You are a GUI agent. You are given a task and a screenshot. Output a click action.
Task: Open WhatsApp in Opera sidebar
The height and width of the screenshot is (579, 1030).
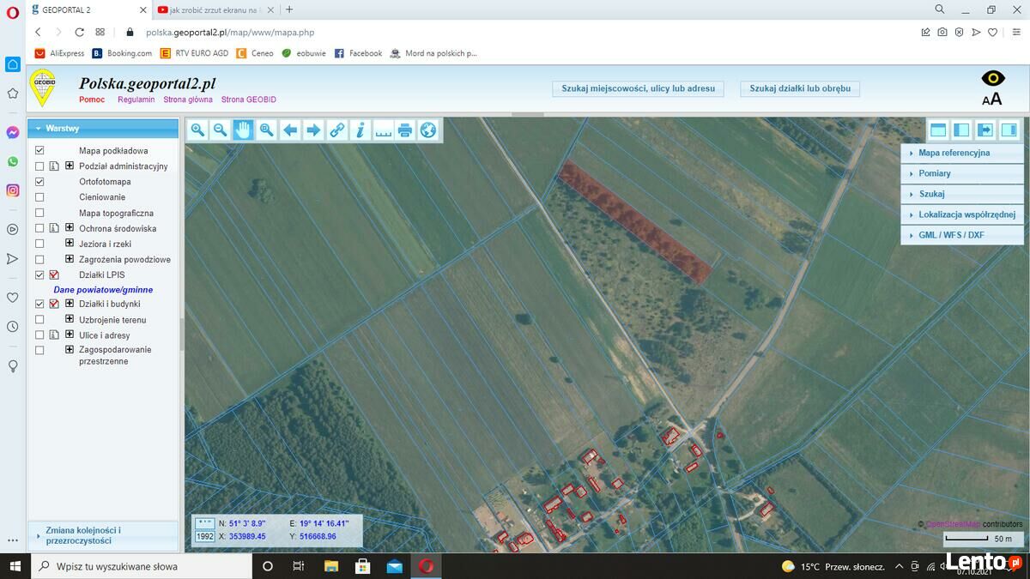pyautogui.click(x=13, y=161)
